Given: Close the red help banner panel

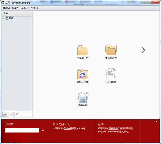Looking at the screenshot, I should [x=157, y=121].
